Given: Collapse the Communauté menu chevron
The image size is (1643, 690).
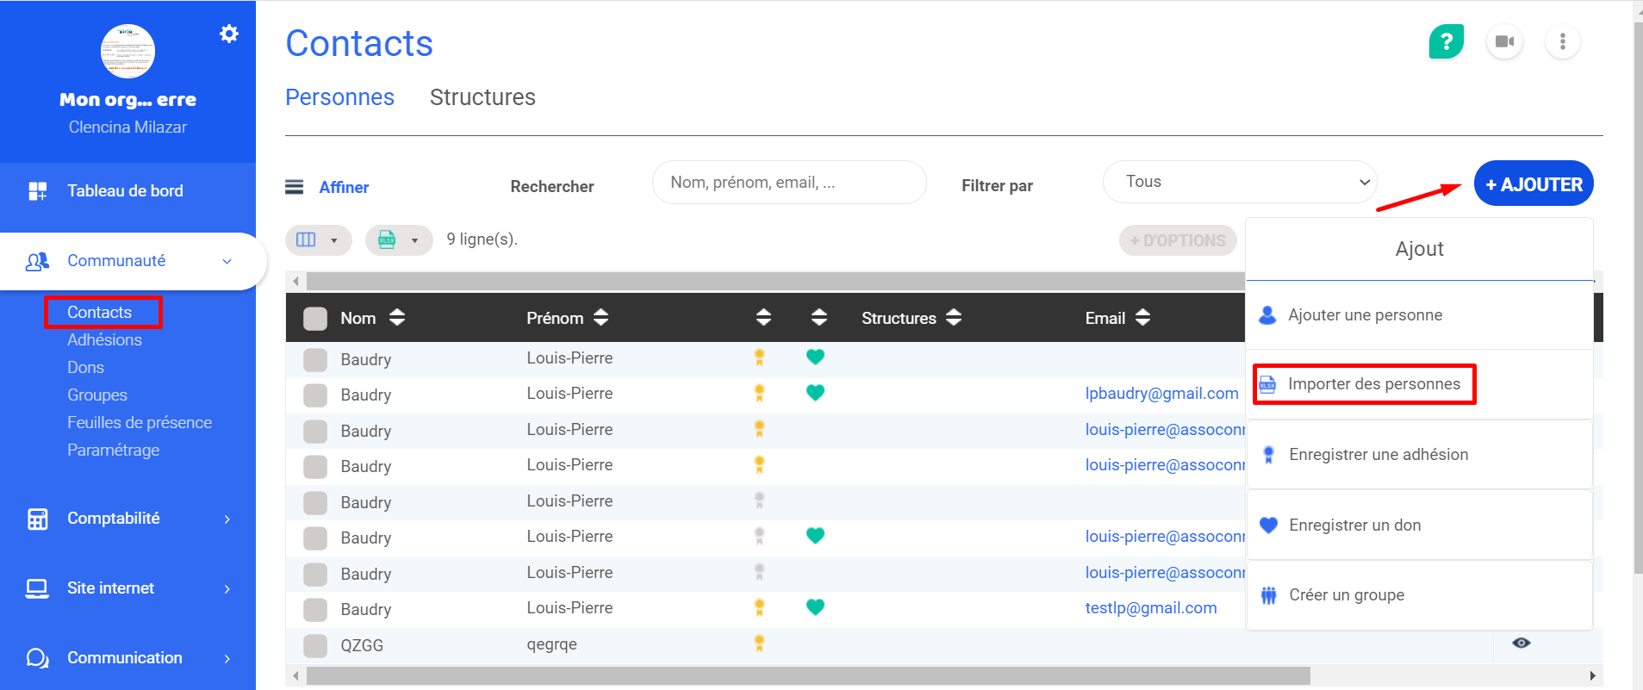Looking at the screenshot, I should [227, 261].
